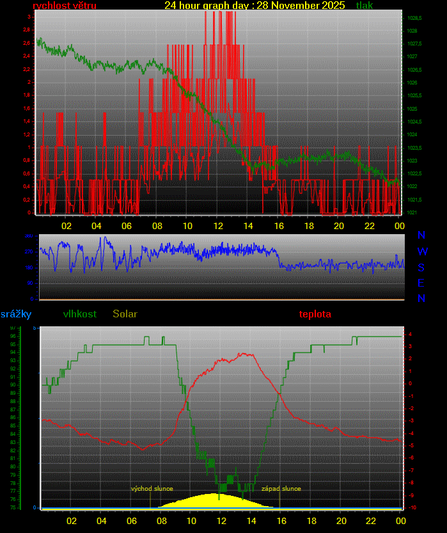Image resolution: width=447 pixels, height=533 pixels.
Task: Click the 'Solar' legend label
Action: click(x=125, y=314)
